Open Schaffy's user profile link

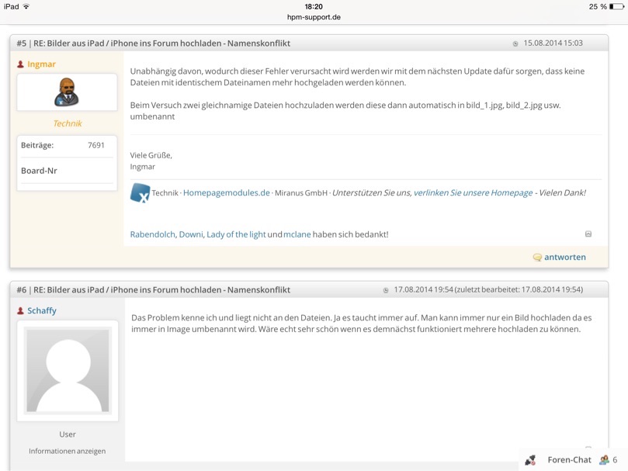(x=42, y=310)
